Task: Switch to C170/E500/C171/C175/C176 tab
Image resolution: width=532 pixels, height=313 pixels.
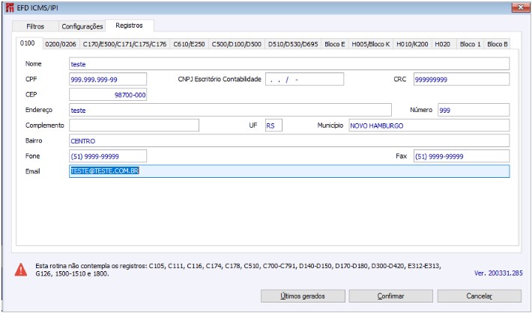Action: [x=125, y=44]
